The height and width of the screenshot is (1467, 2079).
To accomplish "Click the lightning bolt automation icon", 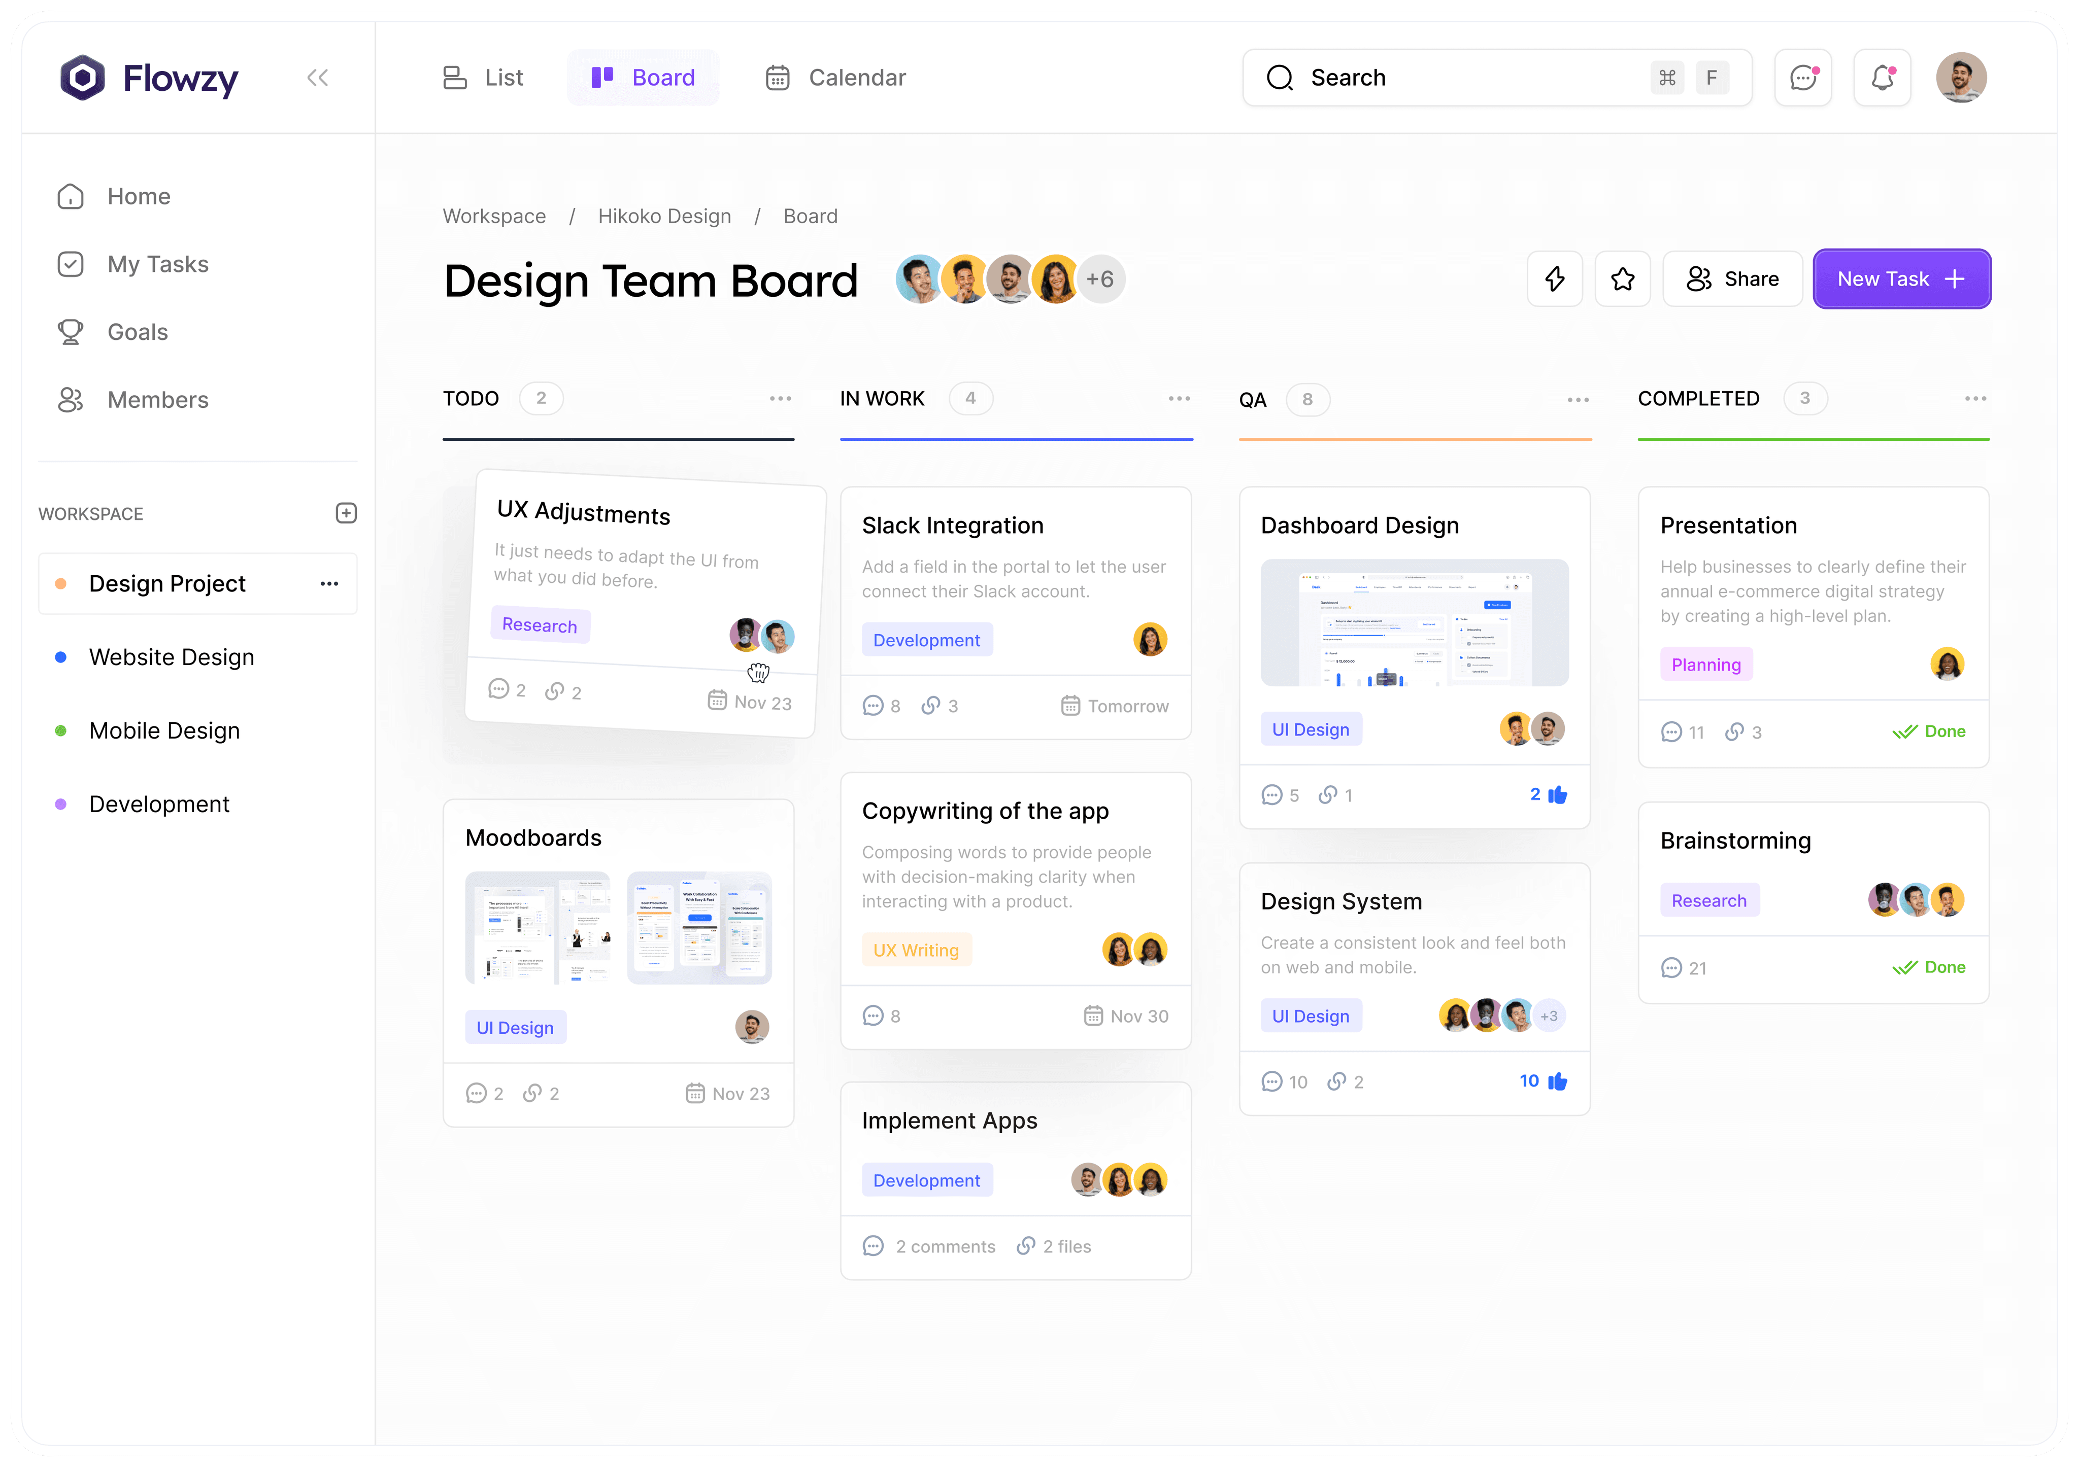I will click(x=1555, y=278).
